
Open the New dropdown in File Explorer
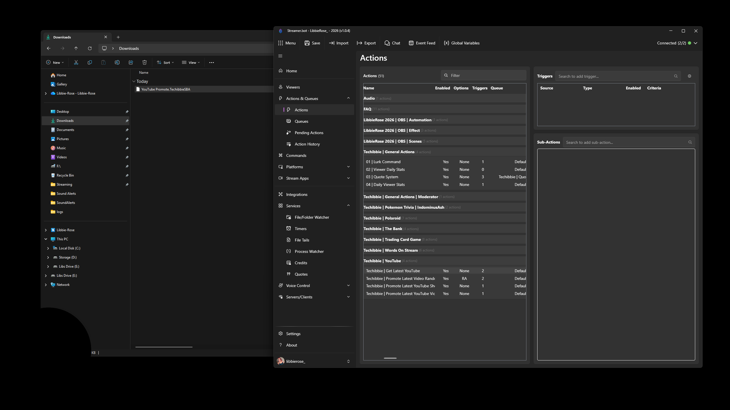tap(55, 62)
